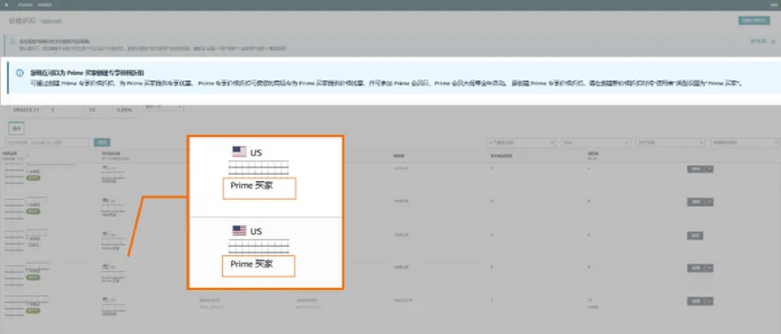Select the outlined tab above search field
Image resolution: width=781 pixels, height=334 pixels.
pyautogui.click(x=16, y=128)
